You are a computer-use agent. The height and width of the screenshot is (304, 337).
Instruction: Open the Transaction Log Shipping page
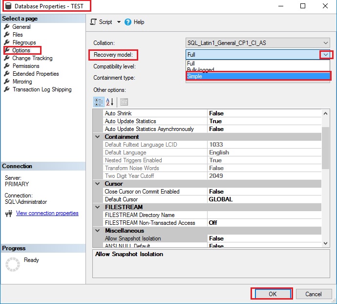[42, 89]
